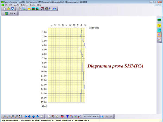Image resolution: width=163 pixels, height=122 pixels.
Task: Minimize the inner document window
Action: [155, 5]
